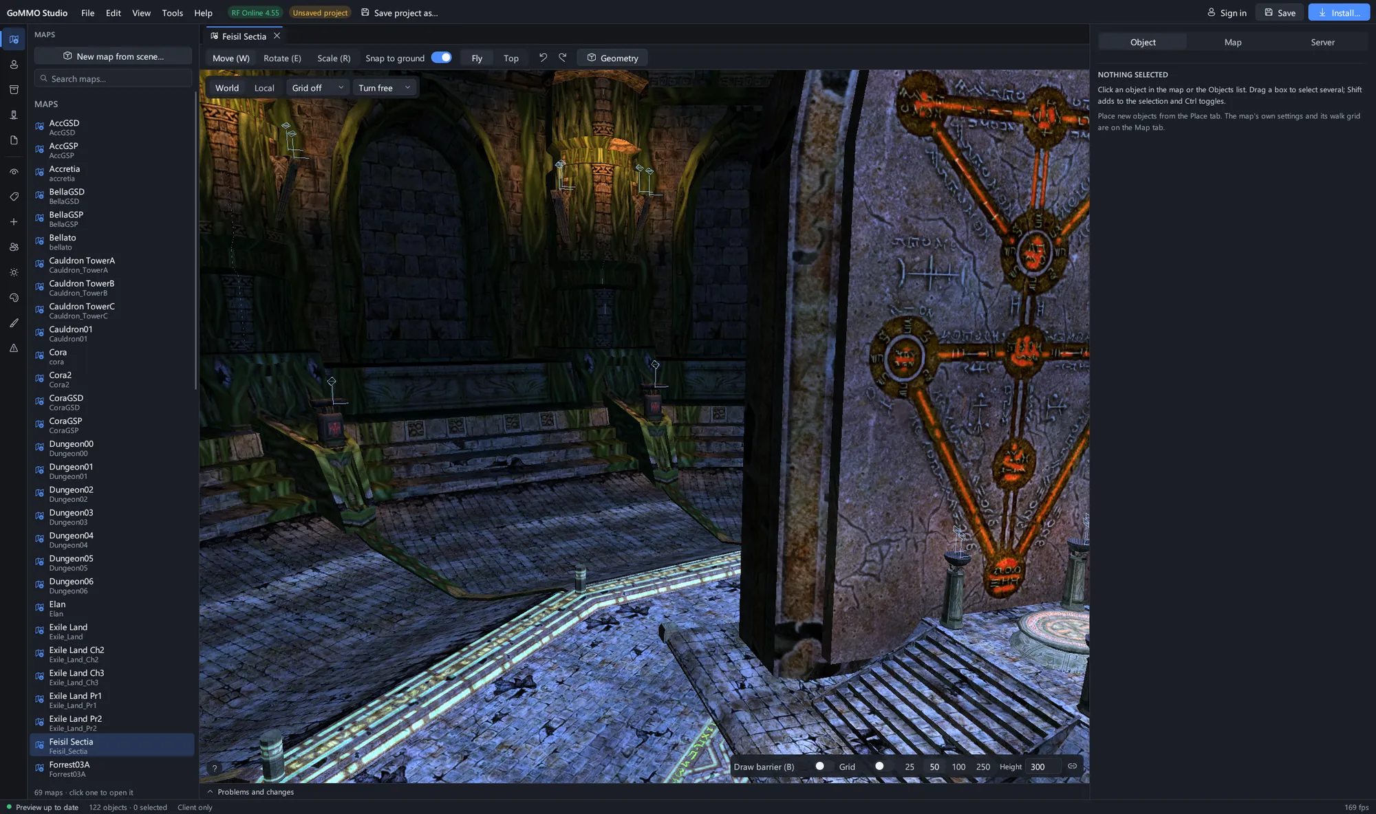Open the warning triangle icon in sidebar
The height and width of the screenshot is (814, 1376).
[x=14, y=348]
